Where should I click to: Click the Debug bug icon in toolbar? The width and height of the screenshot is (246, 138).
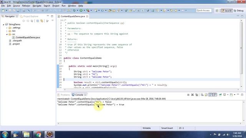pos(74,10)
